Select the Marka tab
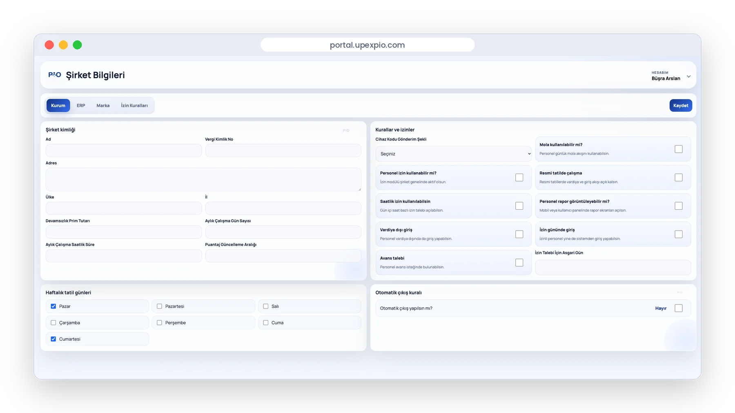Image resolution: width=735 pixels, height=413 pixels. [103, 105]
